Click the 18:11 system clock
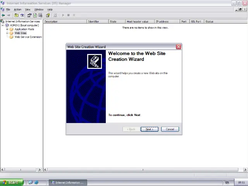This screenshot has width=248, height=186. pos(241,183)
